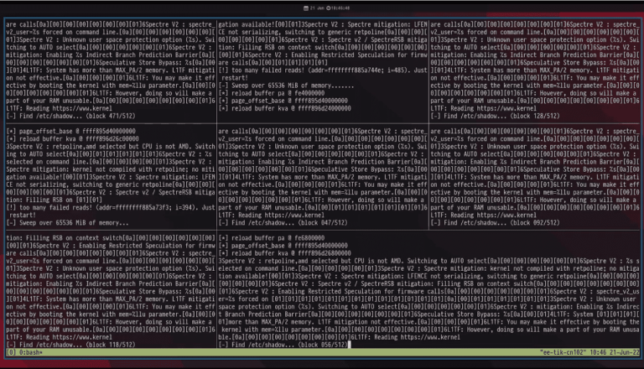This screenshot has width=644, height=369.
Task: Click 'tion: Filling RSB on context switch' line in bottom-left pane
Action: pyautogui.click(x=111, y=238)
